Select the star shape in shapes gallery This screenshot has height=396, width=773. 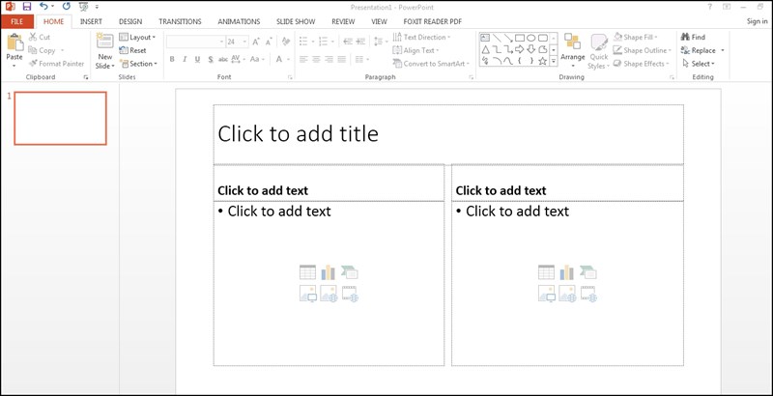(543, 60)
